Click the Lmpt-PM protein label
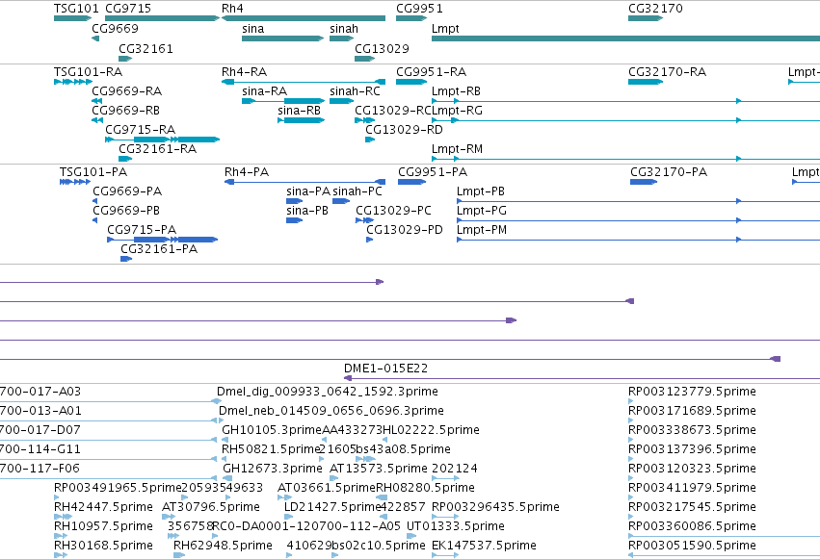 pyautogui.click(x=482, y=230)
